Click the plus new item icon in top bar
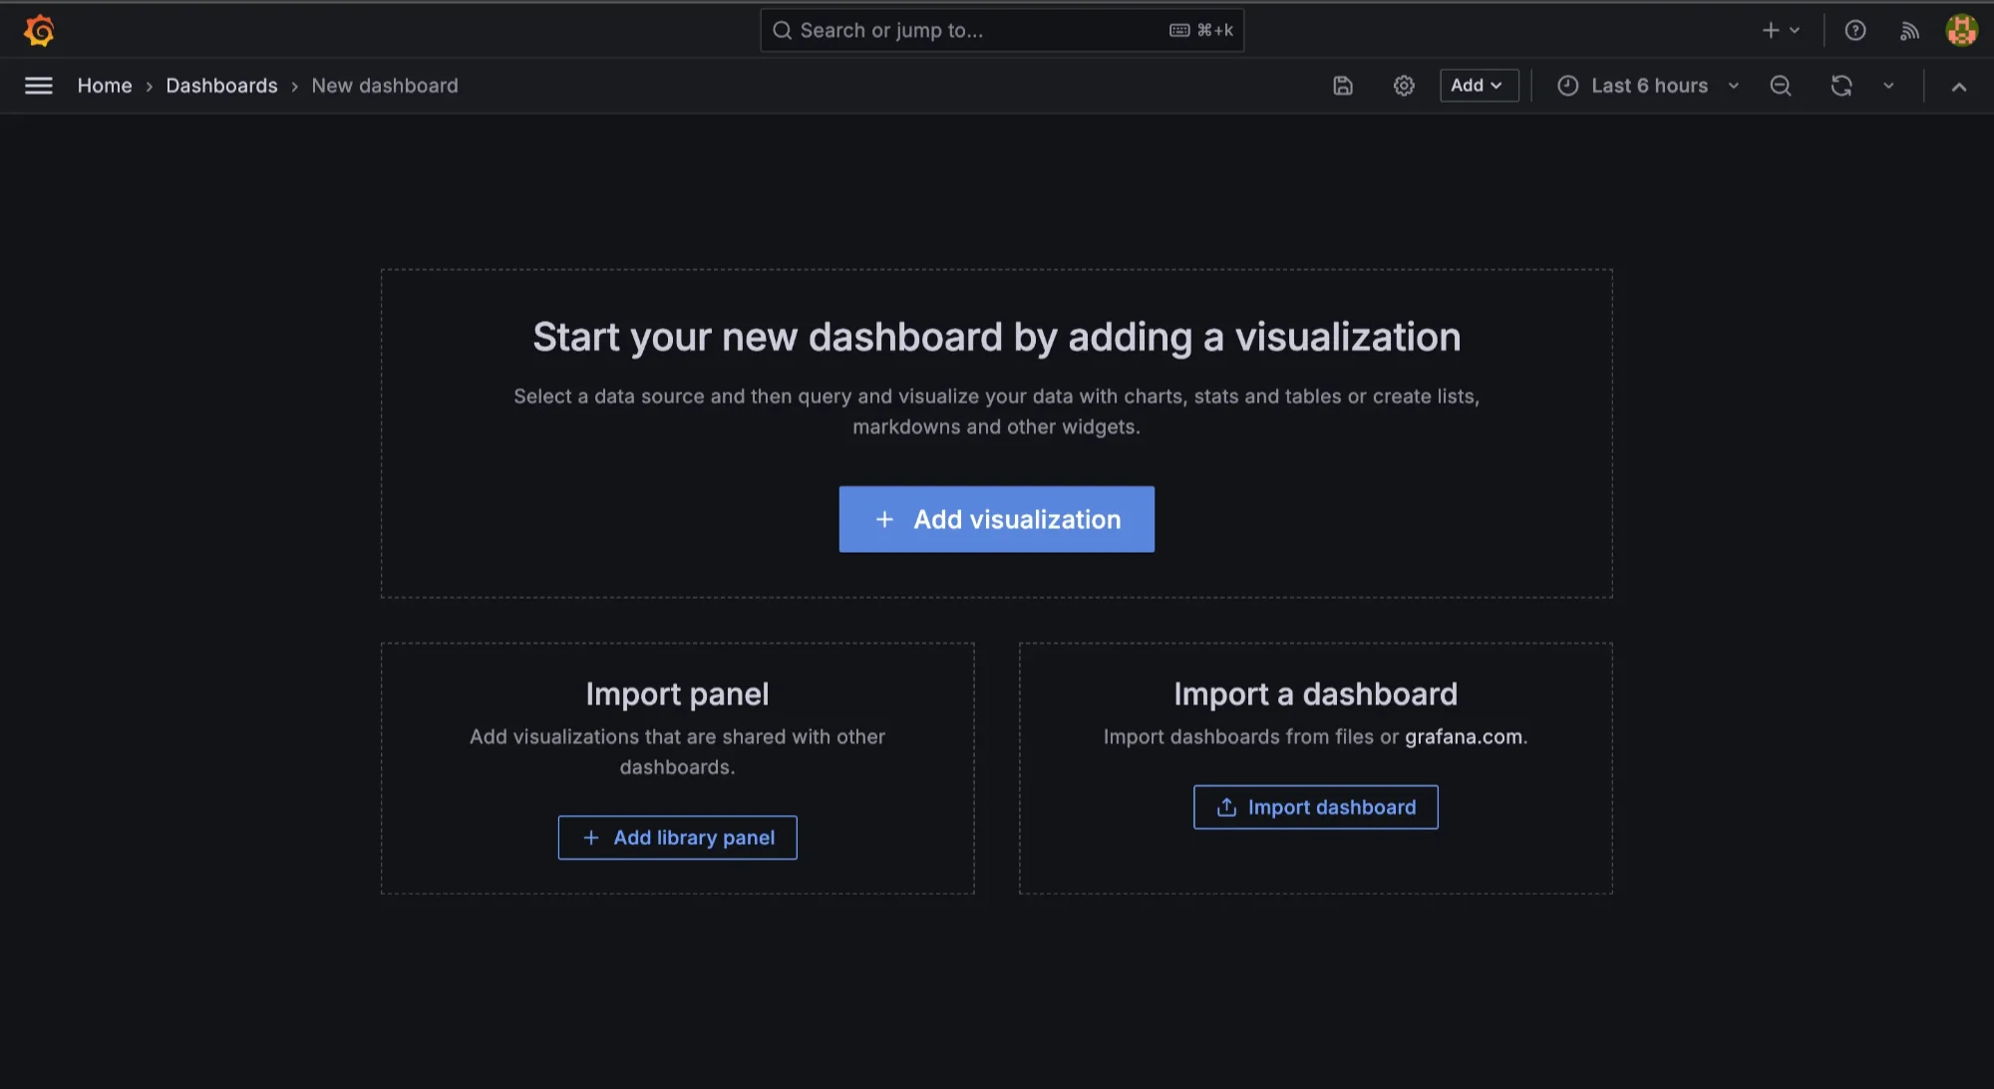Image resolution: width=1994 pixels, height=1089 pixels. coord(1780,31)
